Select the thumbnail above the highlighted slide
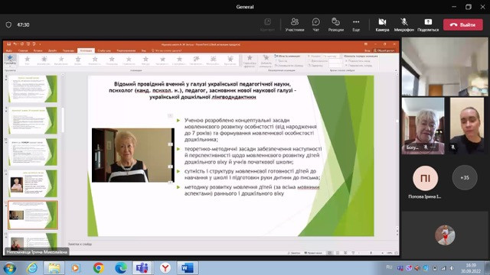 (33, 183)
